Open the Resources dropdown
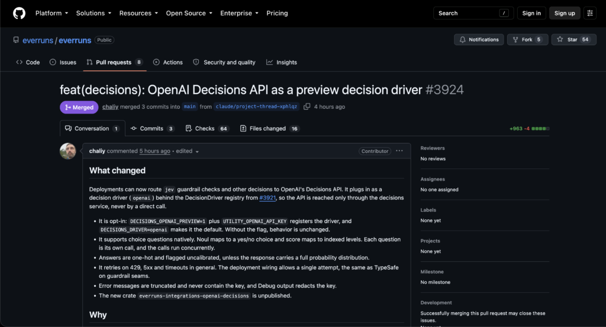The height and width of the screenshot is (327, 606). (x=138, y=13)
